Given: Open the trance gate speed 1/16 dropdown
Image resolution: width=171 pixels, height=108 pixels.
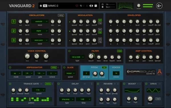Looking at the screenshot, I should [39, 90].
